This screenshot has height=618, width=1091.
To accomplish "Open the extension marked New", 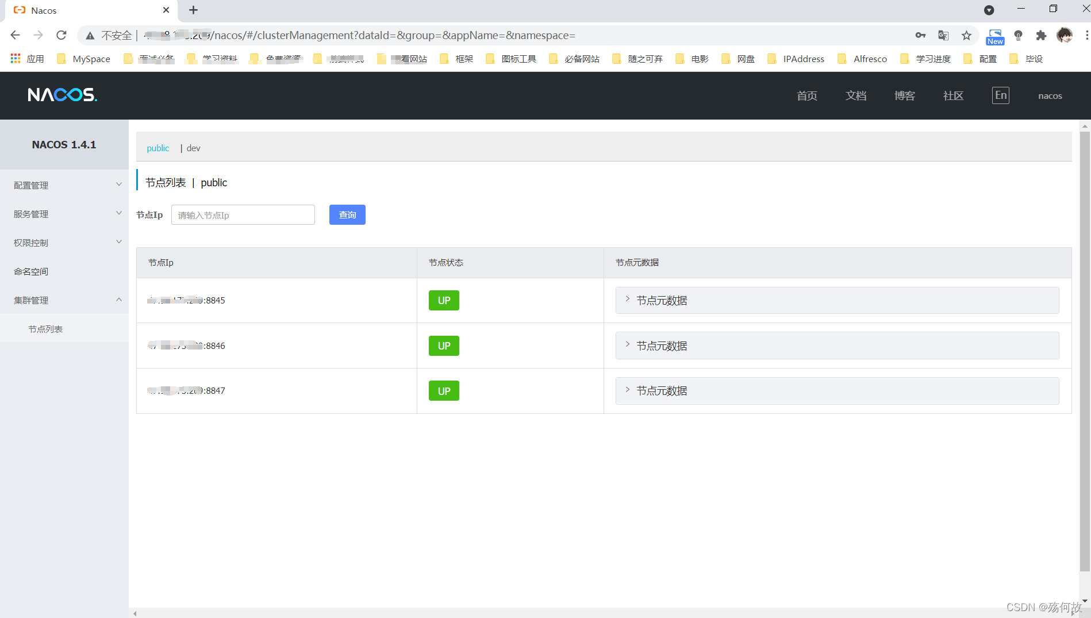I will [x=995, y=37].
